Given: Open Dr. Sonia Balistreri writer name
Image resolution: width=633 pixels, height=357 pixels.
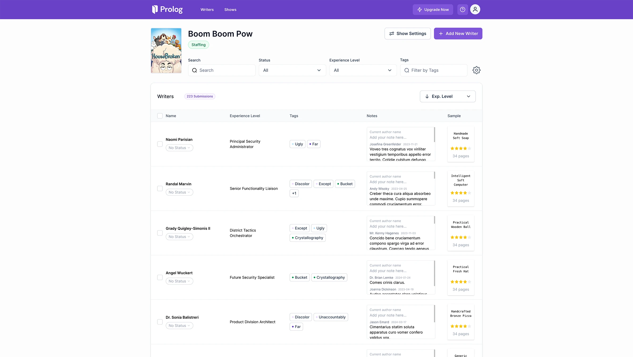Looking at the screenshot, I should click(x=182, y=317).
